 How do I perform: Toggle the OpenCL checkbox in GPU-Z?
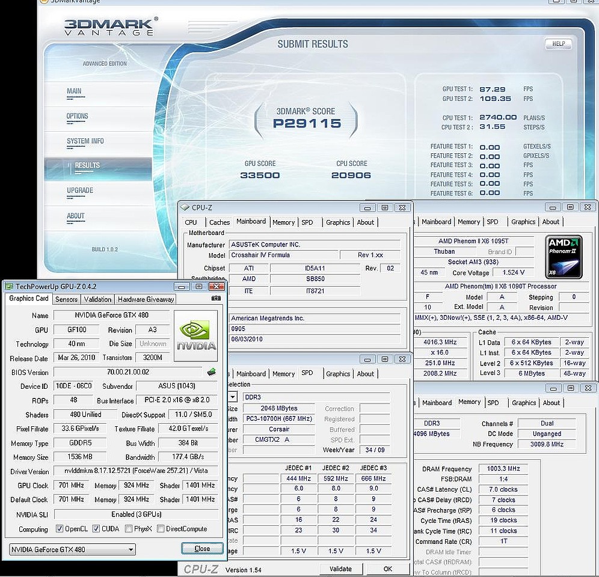pyautogui.click(x=59, y=529)
